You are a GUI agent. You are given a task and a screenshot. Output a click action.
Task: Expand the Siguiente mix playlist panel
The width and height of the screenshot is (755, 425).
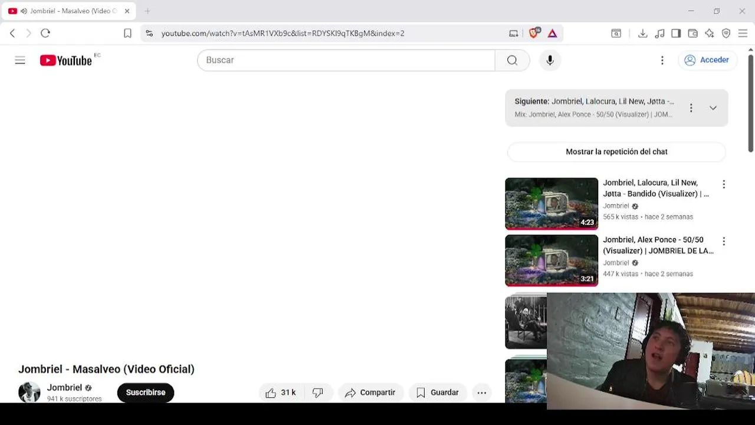click(x=713, y=108)
